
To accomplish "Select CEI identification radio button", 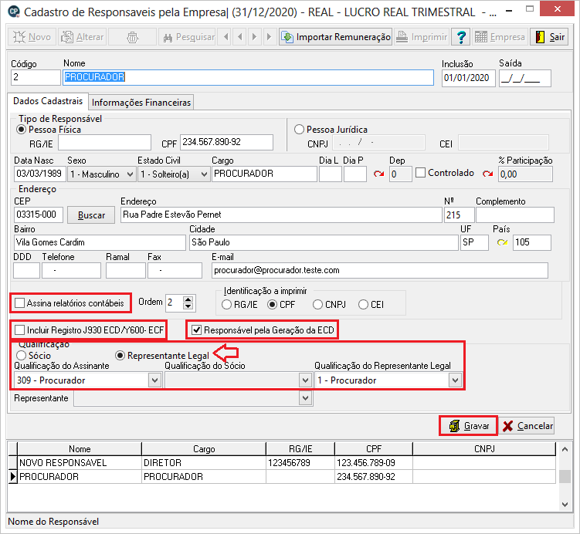I will (363, 305).
